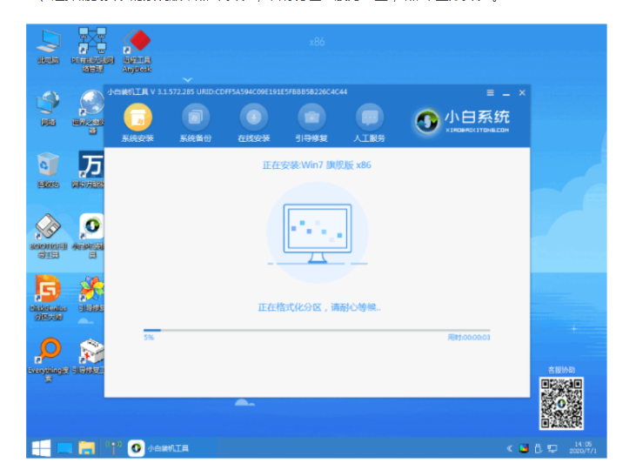This screenshot has width=636, height=470.
Task: Minimize the 小白装机工具 window
Action: click(505, 94)
